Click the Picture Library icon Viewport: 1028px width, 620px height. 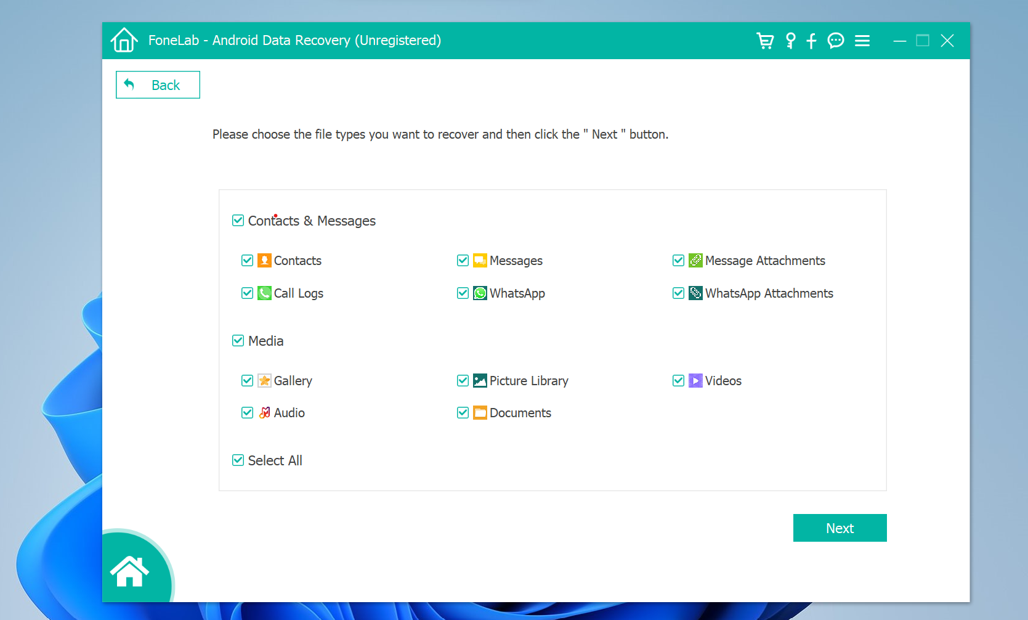pos(480,380)
